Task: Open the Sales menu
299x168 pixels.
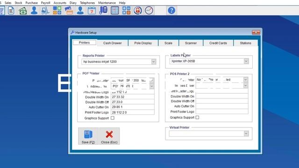Action: [8, 3]
